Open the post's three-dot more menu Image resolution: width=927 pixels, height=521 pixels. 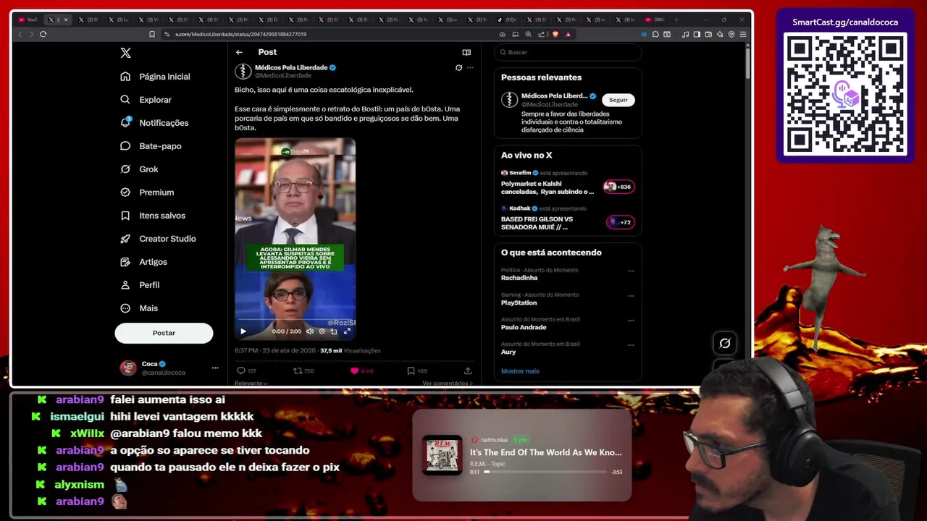(x=470, y=67)
